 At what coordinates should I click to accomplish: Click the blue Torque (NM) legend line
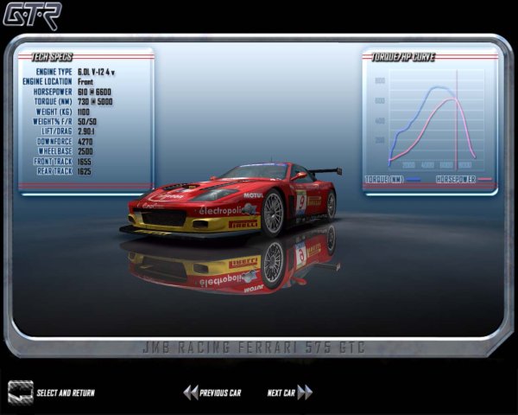(x=413, y=179)
